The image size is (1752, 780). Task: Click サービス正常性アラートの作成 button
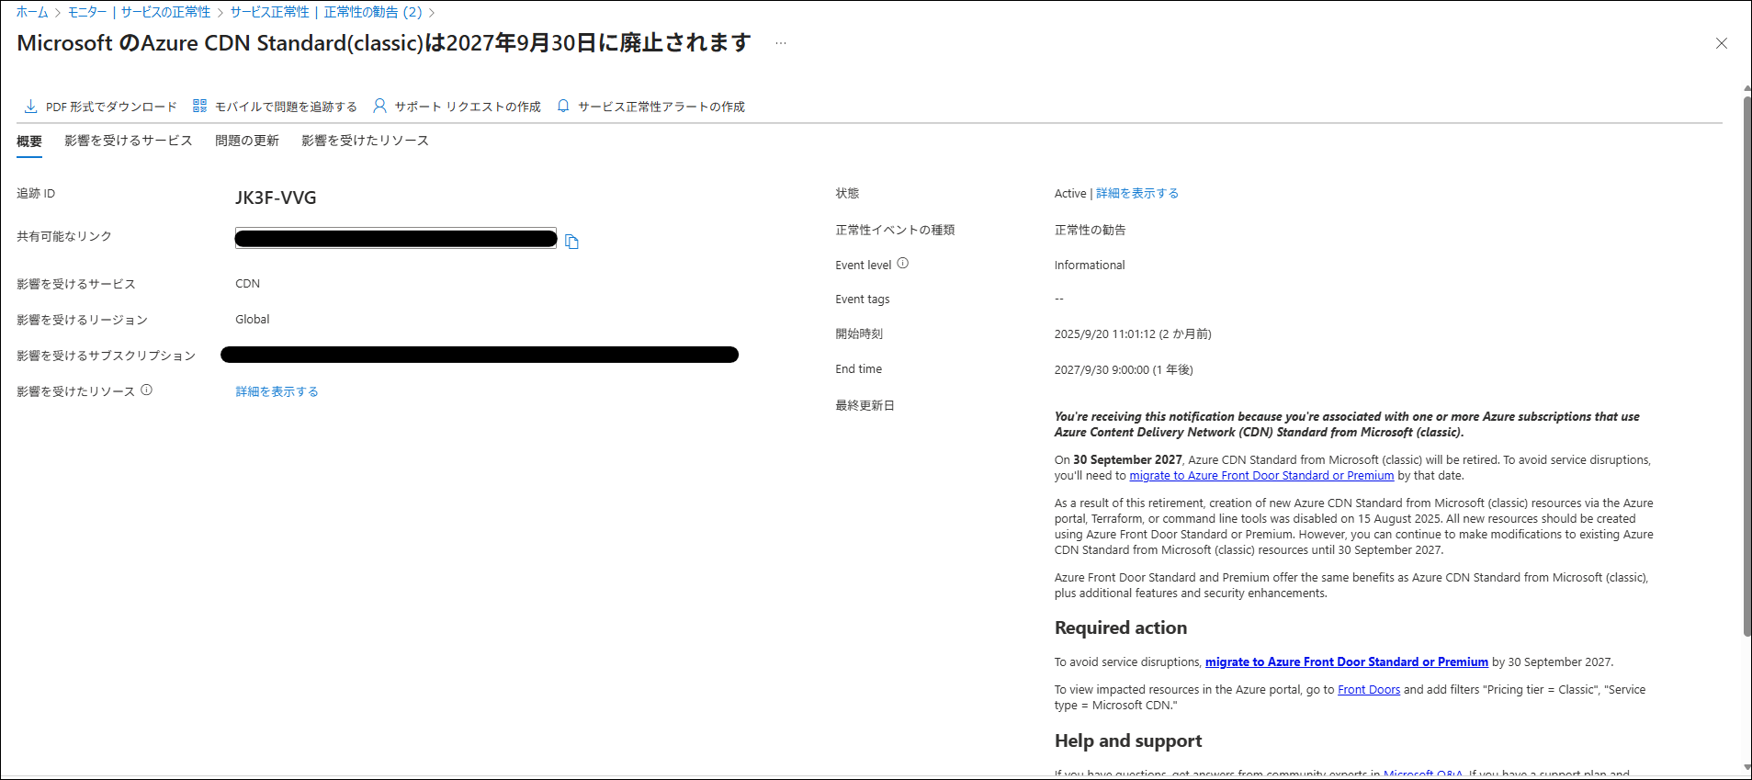coord(650,107)
